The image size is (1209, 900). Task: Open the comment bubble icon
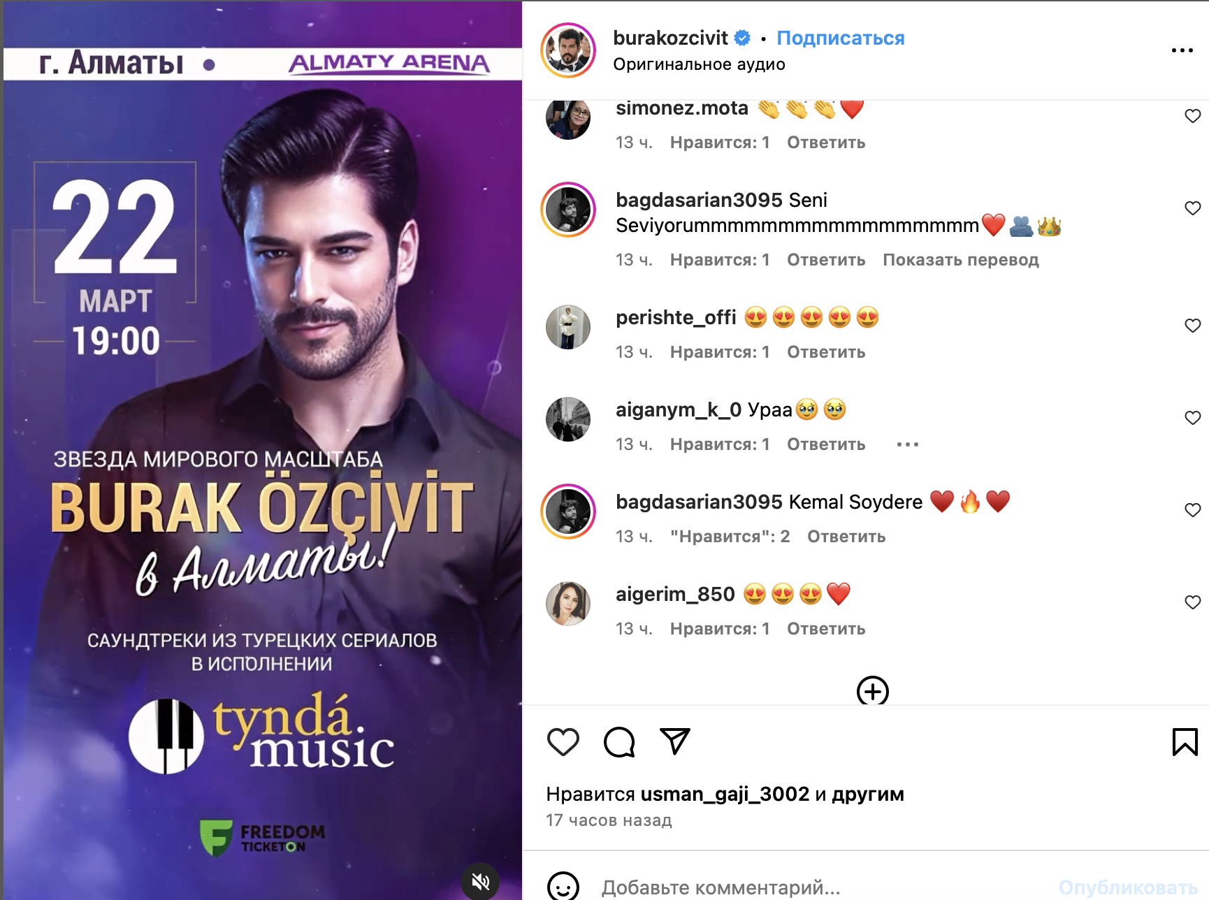point(619,742)
